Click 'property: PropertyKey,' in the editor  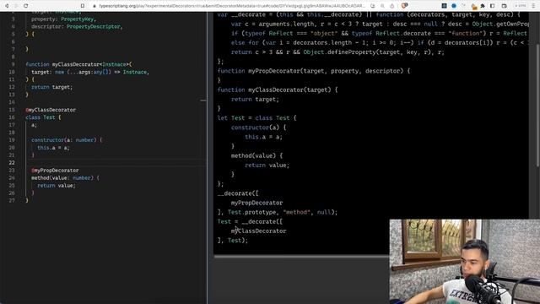click(64, 19)
